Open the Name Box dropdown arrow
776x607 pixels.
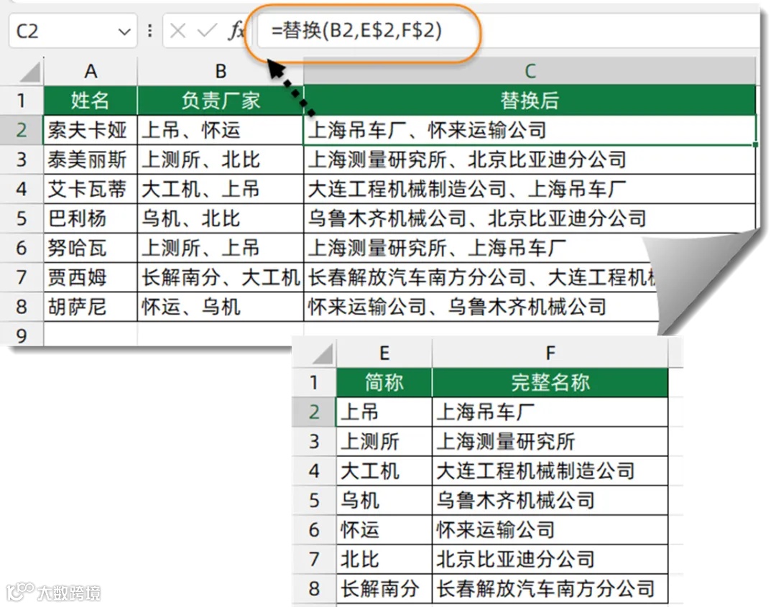pyautogui.click(x=124, y=32)
